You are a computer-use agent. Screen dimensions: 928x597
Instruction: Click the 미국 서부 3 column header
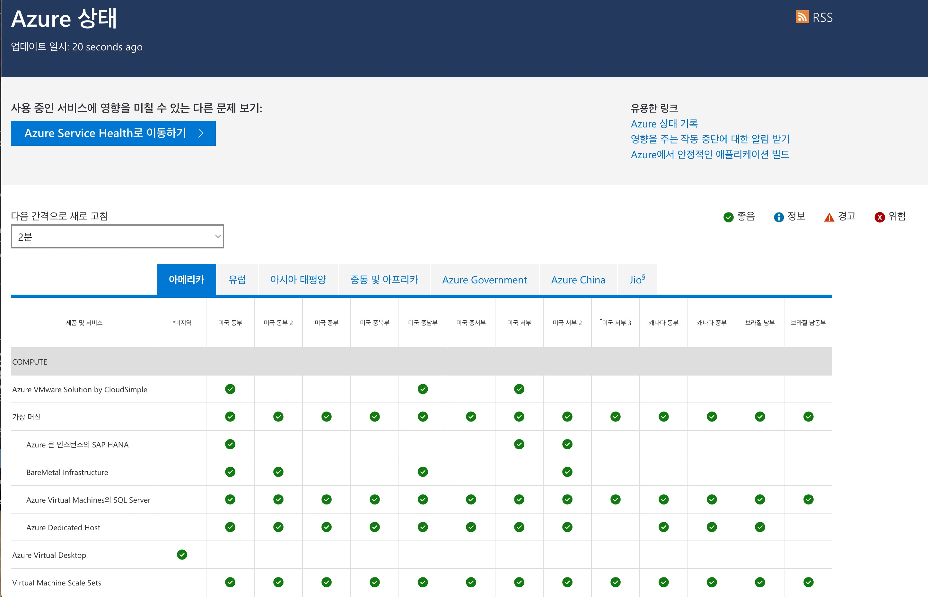point(615,322)
